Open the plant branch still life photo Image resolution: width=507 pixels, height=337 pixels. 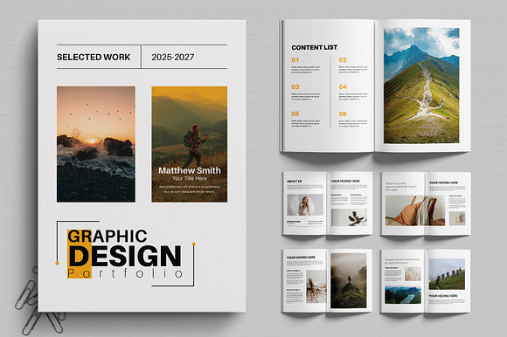click(x=349, y=217)
